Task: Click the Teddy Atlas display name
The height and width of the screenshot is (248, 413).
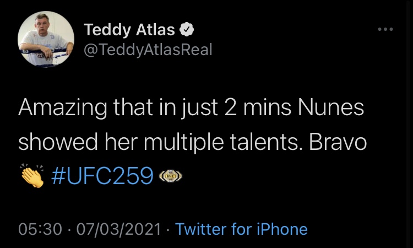Action: [x=129, y=30]
